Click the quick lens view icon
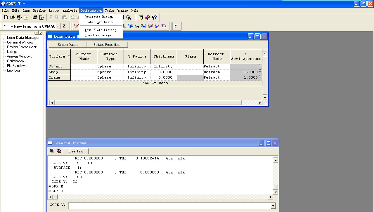This screenshot has width=374, height=212. click(x=76, y=26)
